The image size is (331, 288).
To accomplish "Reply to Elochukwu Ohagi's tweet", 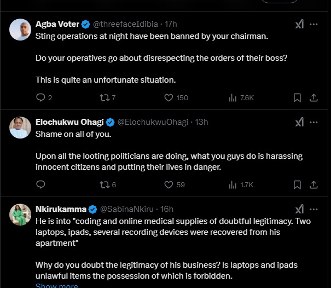I will tap(40, 185).
